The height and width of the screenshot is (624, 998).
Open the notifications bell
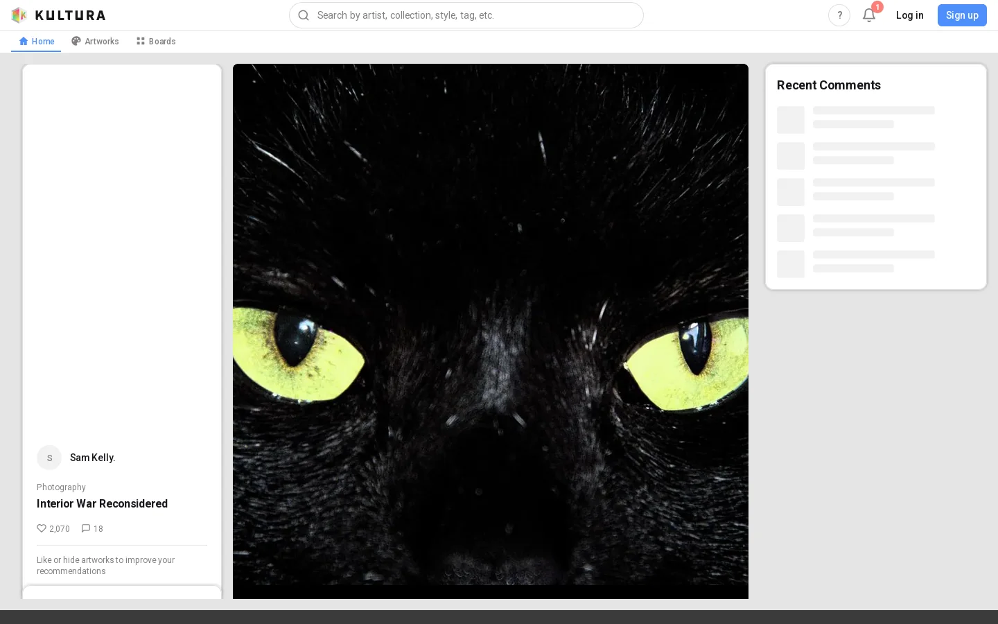pyautogui.click(x=869, y=15)
